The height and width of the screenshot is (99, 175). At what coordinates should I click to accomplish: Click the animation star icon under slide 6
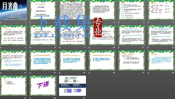[x=148, y=23]
